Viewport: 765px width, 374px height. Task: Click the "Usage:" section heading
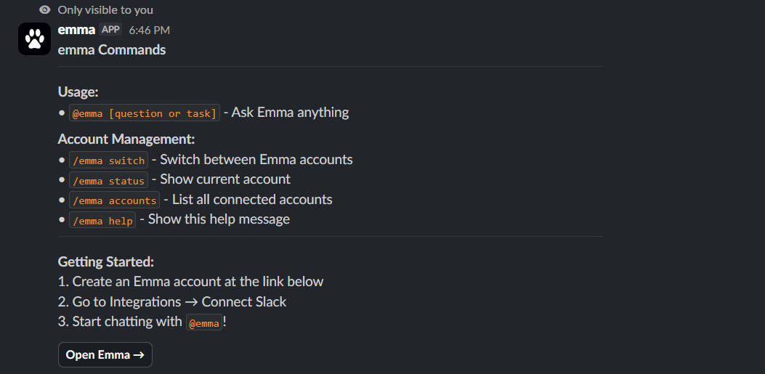78,92
